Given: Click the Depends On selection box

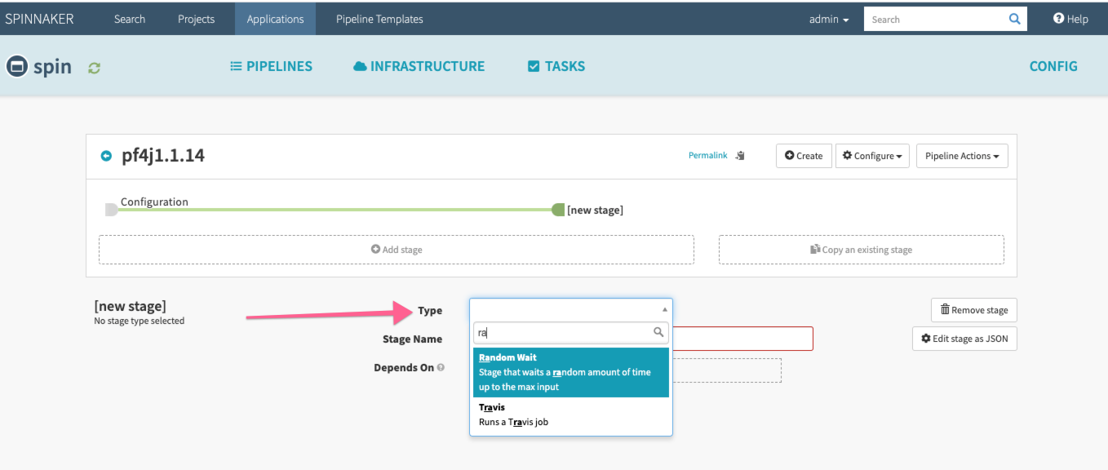Looking at the screenshot, I should click(726, 370).
